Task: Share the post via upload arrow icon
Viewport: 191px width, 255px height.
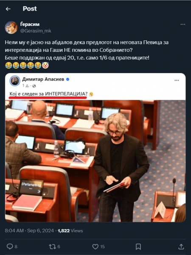Action: 181,246
